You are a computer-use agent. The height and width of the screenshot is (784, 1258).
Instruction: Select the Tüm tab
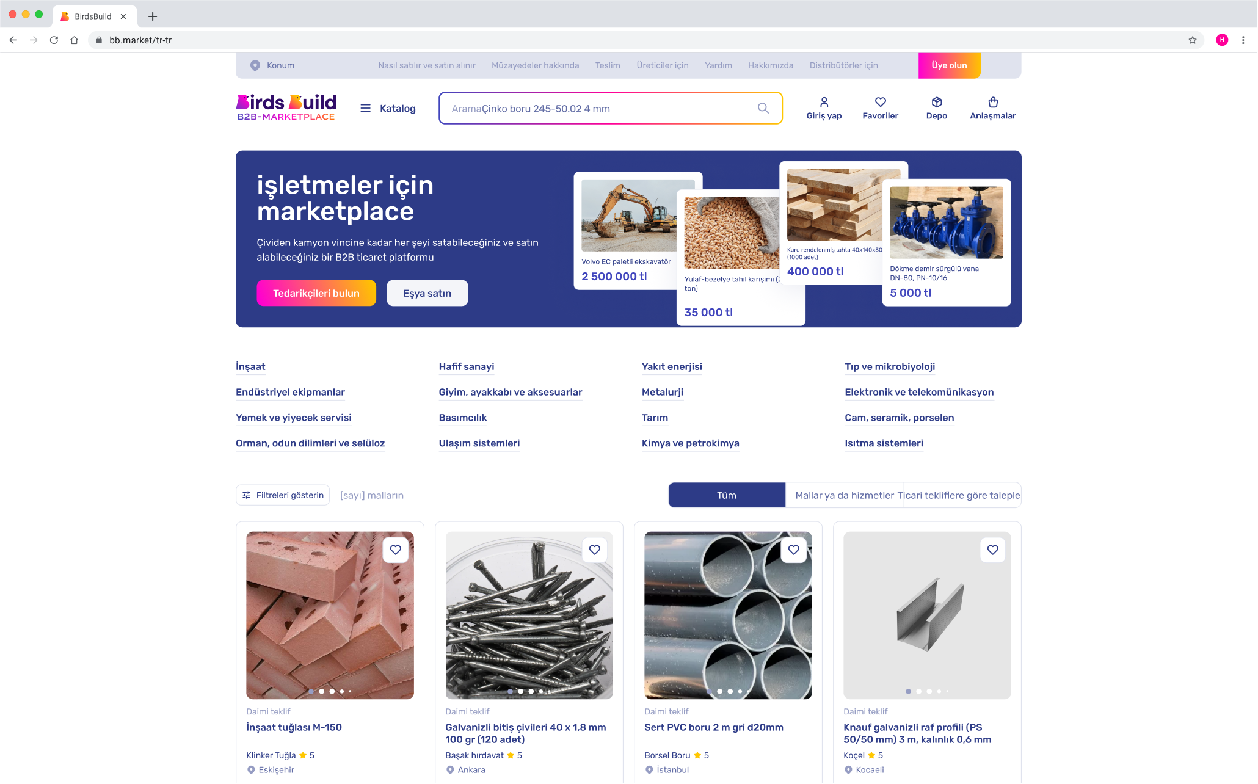click(x=726, y=495)
